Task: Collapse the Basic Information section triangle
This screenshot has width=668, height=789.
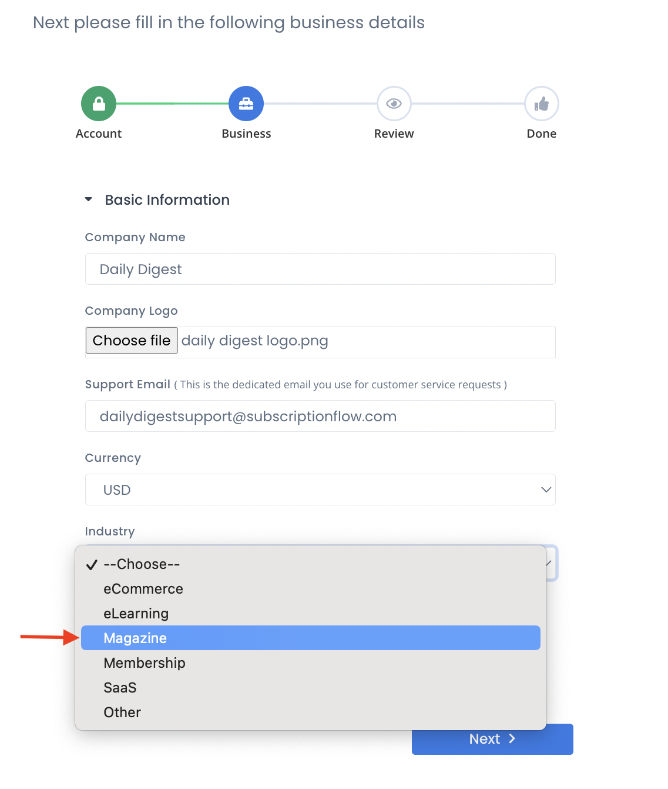Action: (89, 199)
